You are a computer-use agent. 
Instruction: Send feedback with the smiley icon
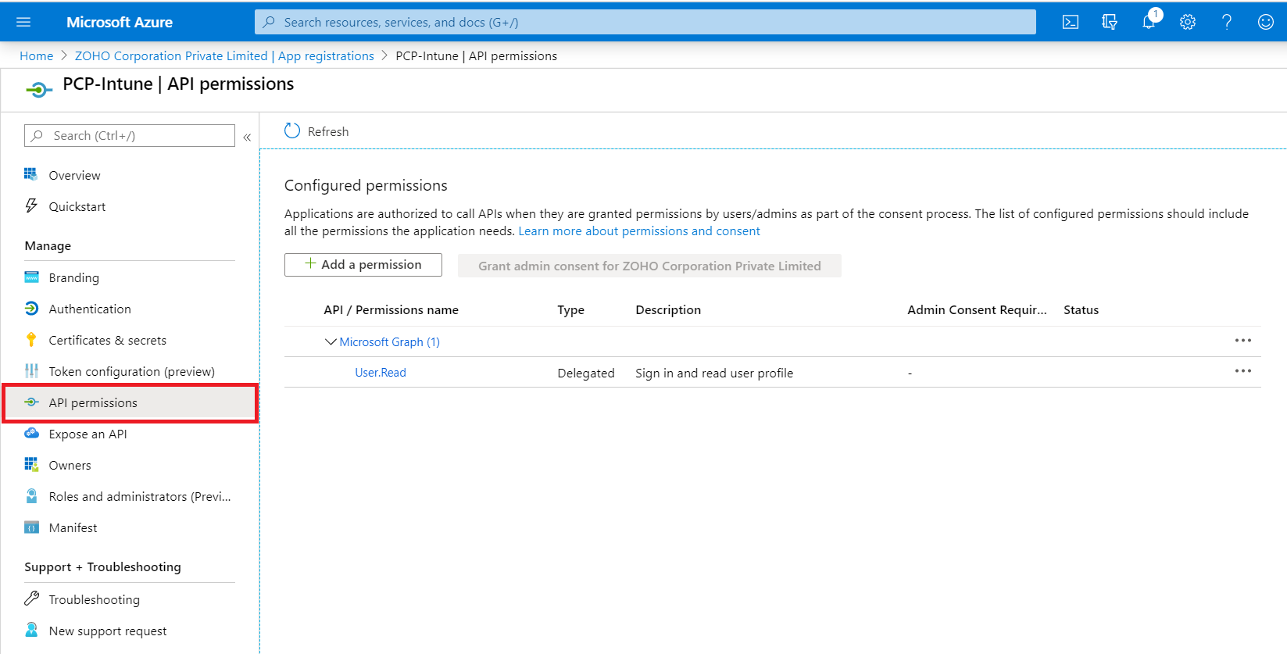[1266, 22]
